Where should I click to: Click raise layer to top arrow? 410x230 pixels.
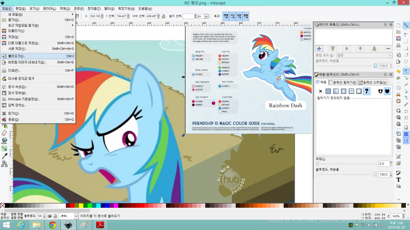pyautogui.click(x=333, y=49)
